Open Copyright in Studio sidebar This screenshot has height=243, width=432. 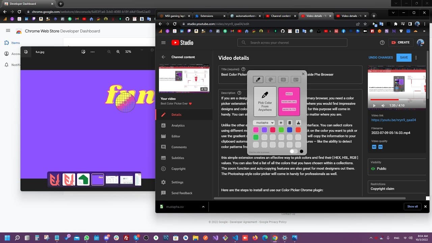click(x=184, y=169)
